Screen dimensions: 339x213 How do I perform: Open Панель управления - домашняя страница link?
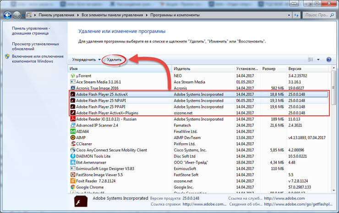click(31, 31)
